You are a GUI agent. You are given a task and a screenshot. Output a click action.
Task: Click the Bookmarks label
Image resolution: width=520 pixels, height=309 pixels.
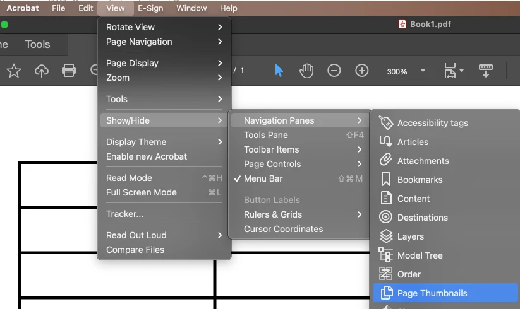click(x=420, y=180)
